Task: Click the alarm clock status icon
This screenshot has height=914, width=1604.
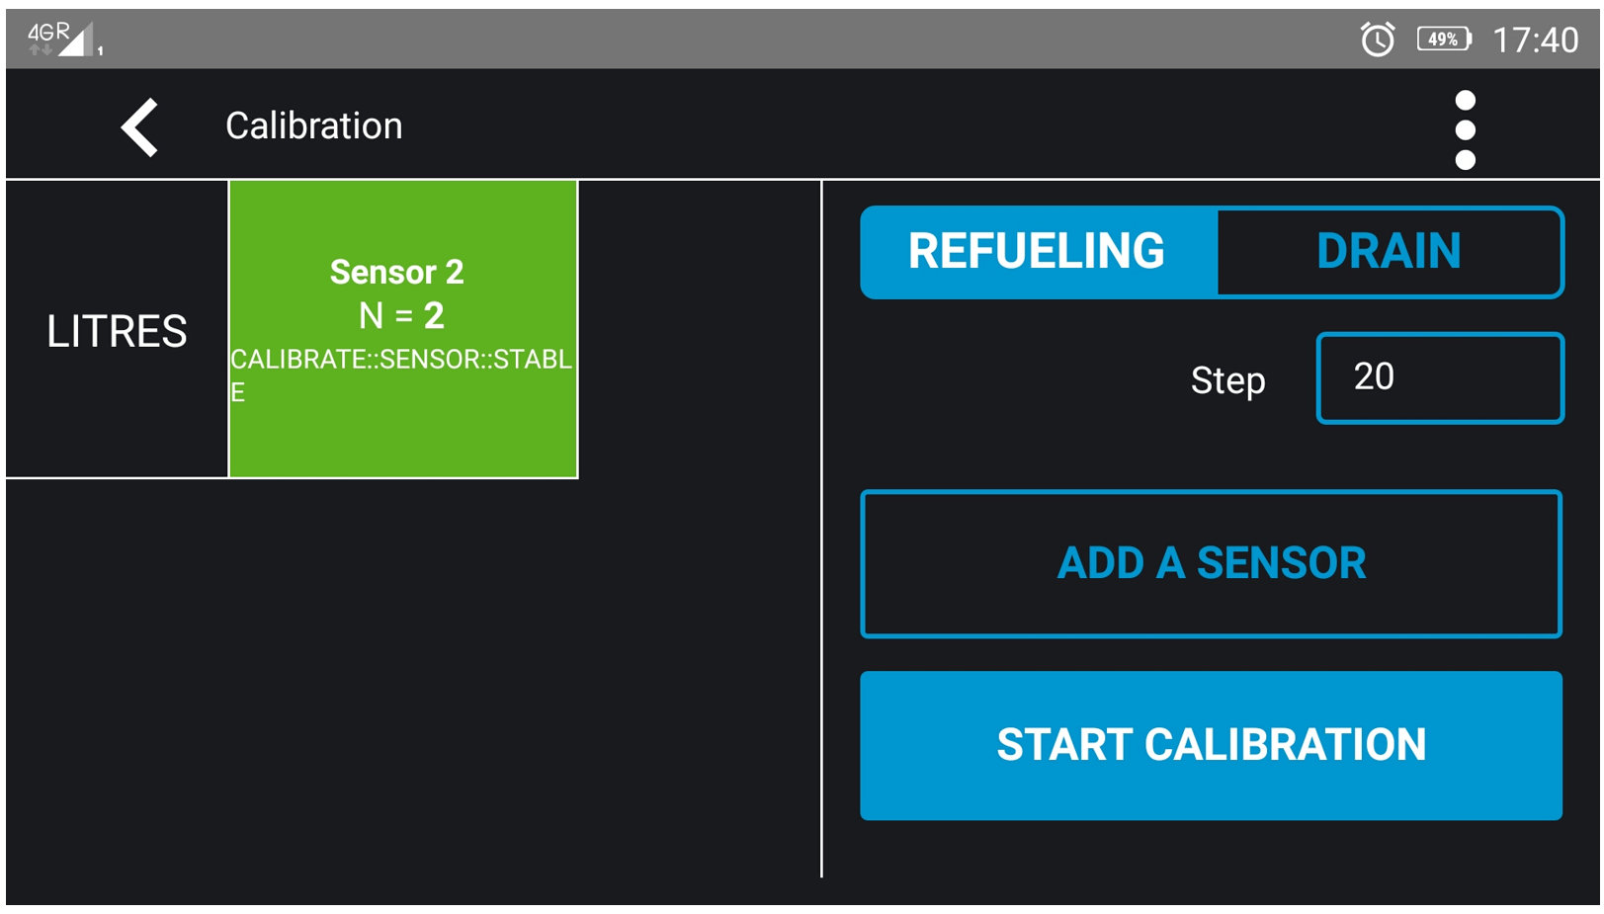Action: tap(1377, 40)
